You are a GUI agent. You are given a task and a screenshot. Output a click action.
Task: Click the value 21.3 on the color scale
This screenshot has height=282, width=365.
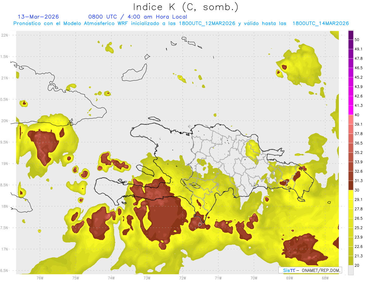[x=359, y=256]
